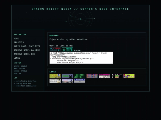The width and height of the screenshot is (161, 120).
Task: Go to the PROJECTS page
Action: coord(18,42)
